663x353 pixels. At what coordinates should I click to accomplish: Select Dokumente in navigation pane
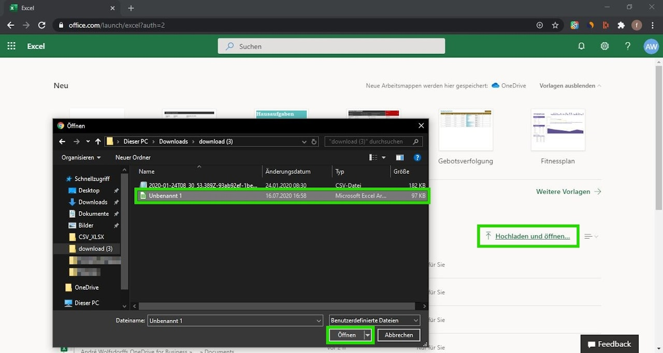tap(93, 214)
